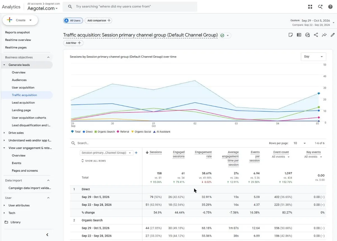This screenshot has height=241, width=337.
Task: Expand the Drive sales group
Action: tap(4, 133)
